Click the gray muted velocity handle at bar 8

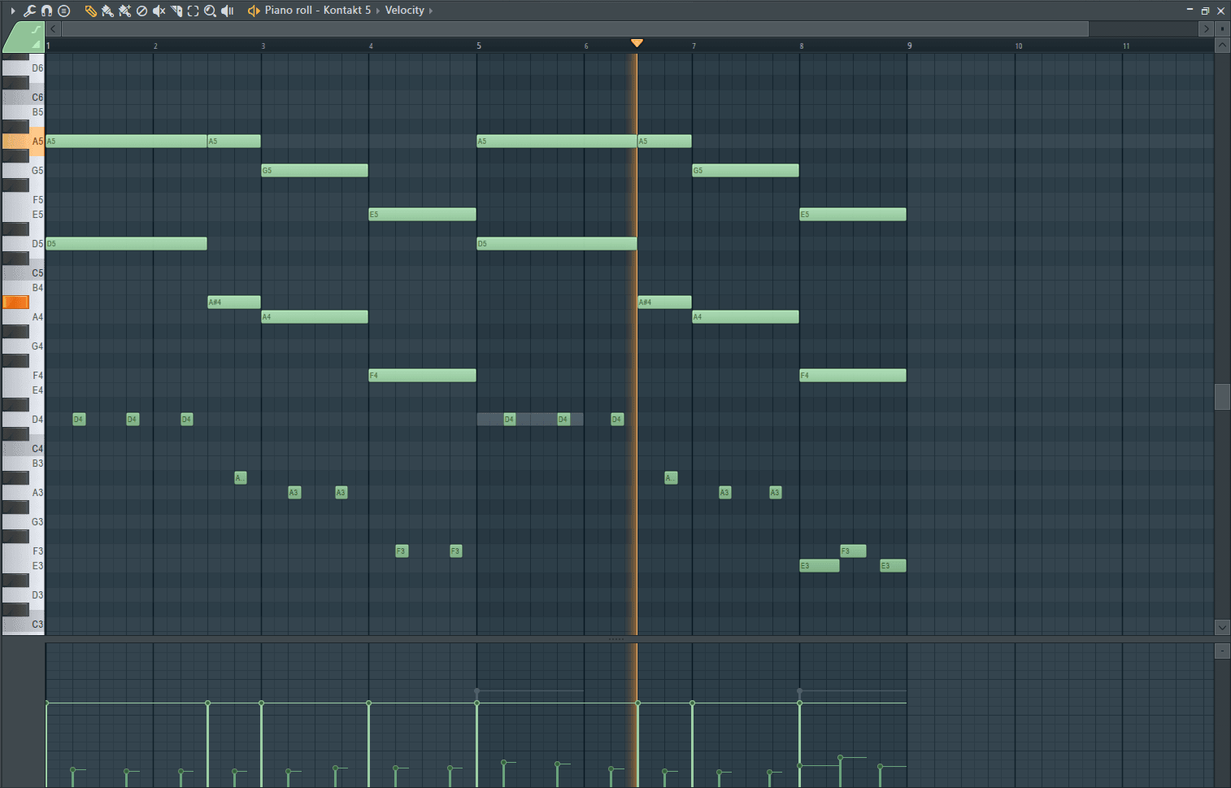[799, 691]
